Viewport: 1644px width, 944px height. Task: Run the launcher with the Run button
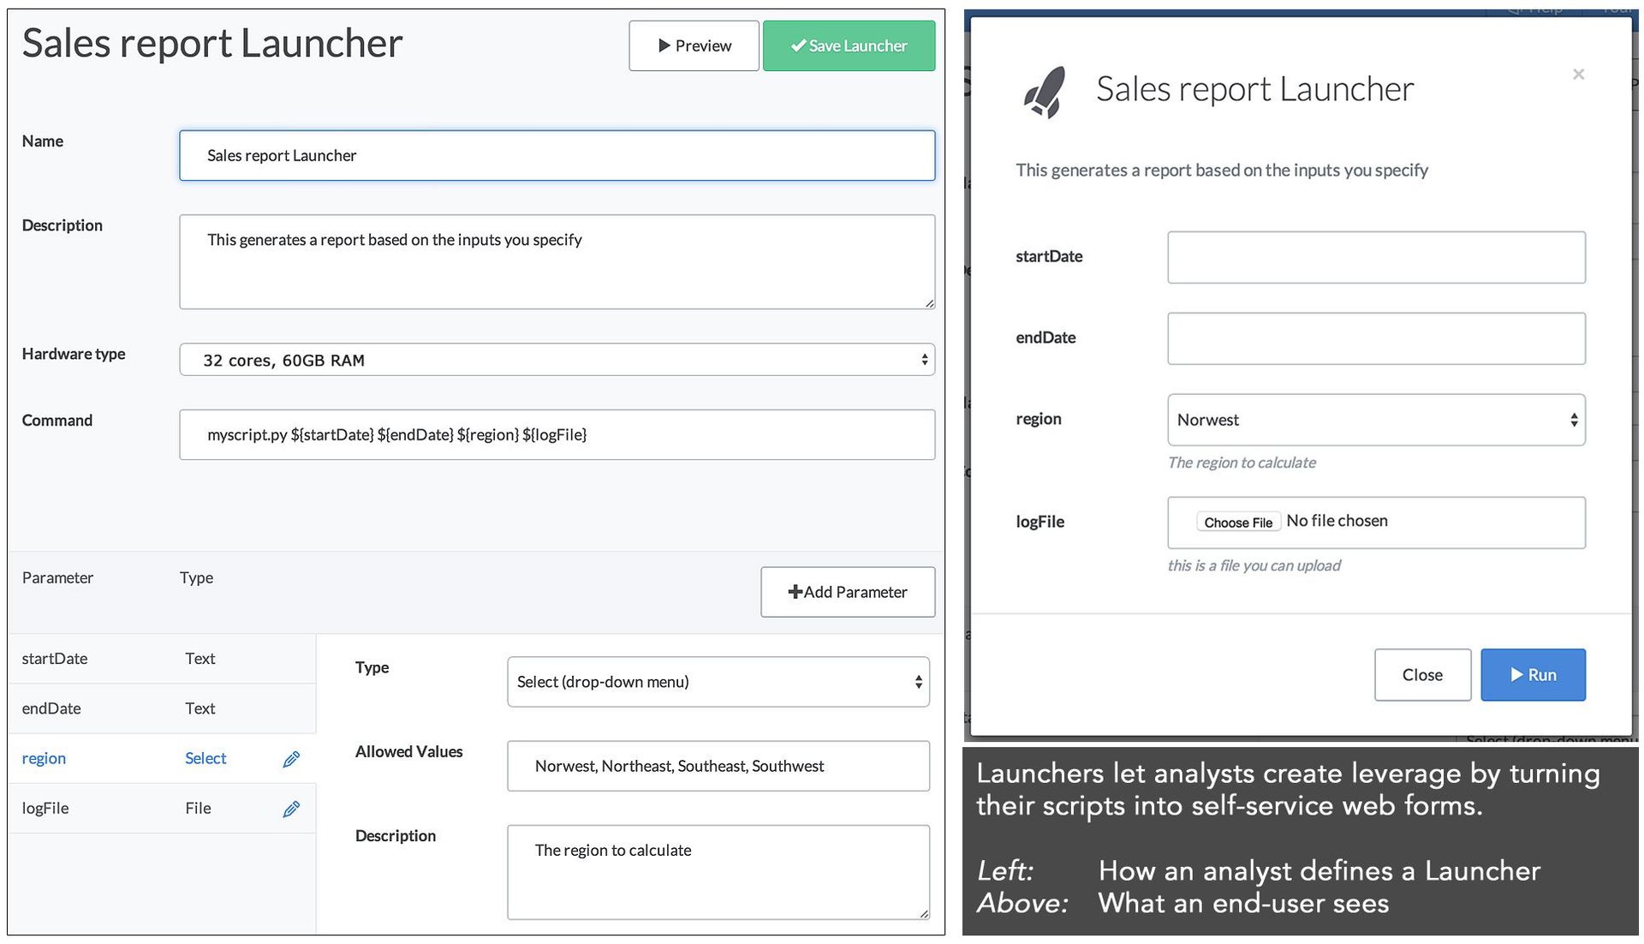pyautogui.click(x=1533, y=675)
